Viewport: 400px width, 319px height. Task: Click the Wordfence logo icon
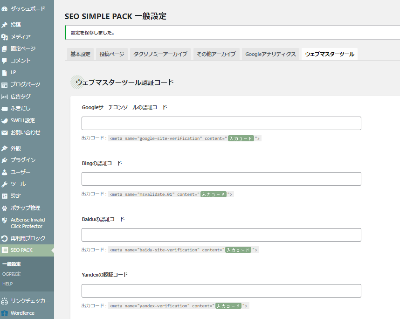tap(5, 313)
